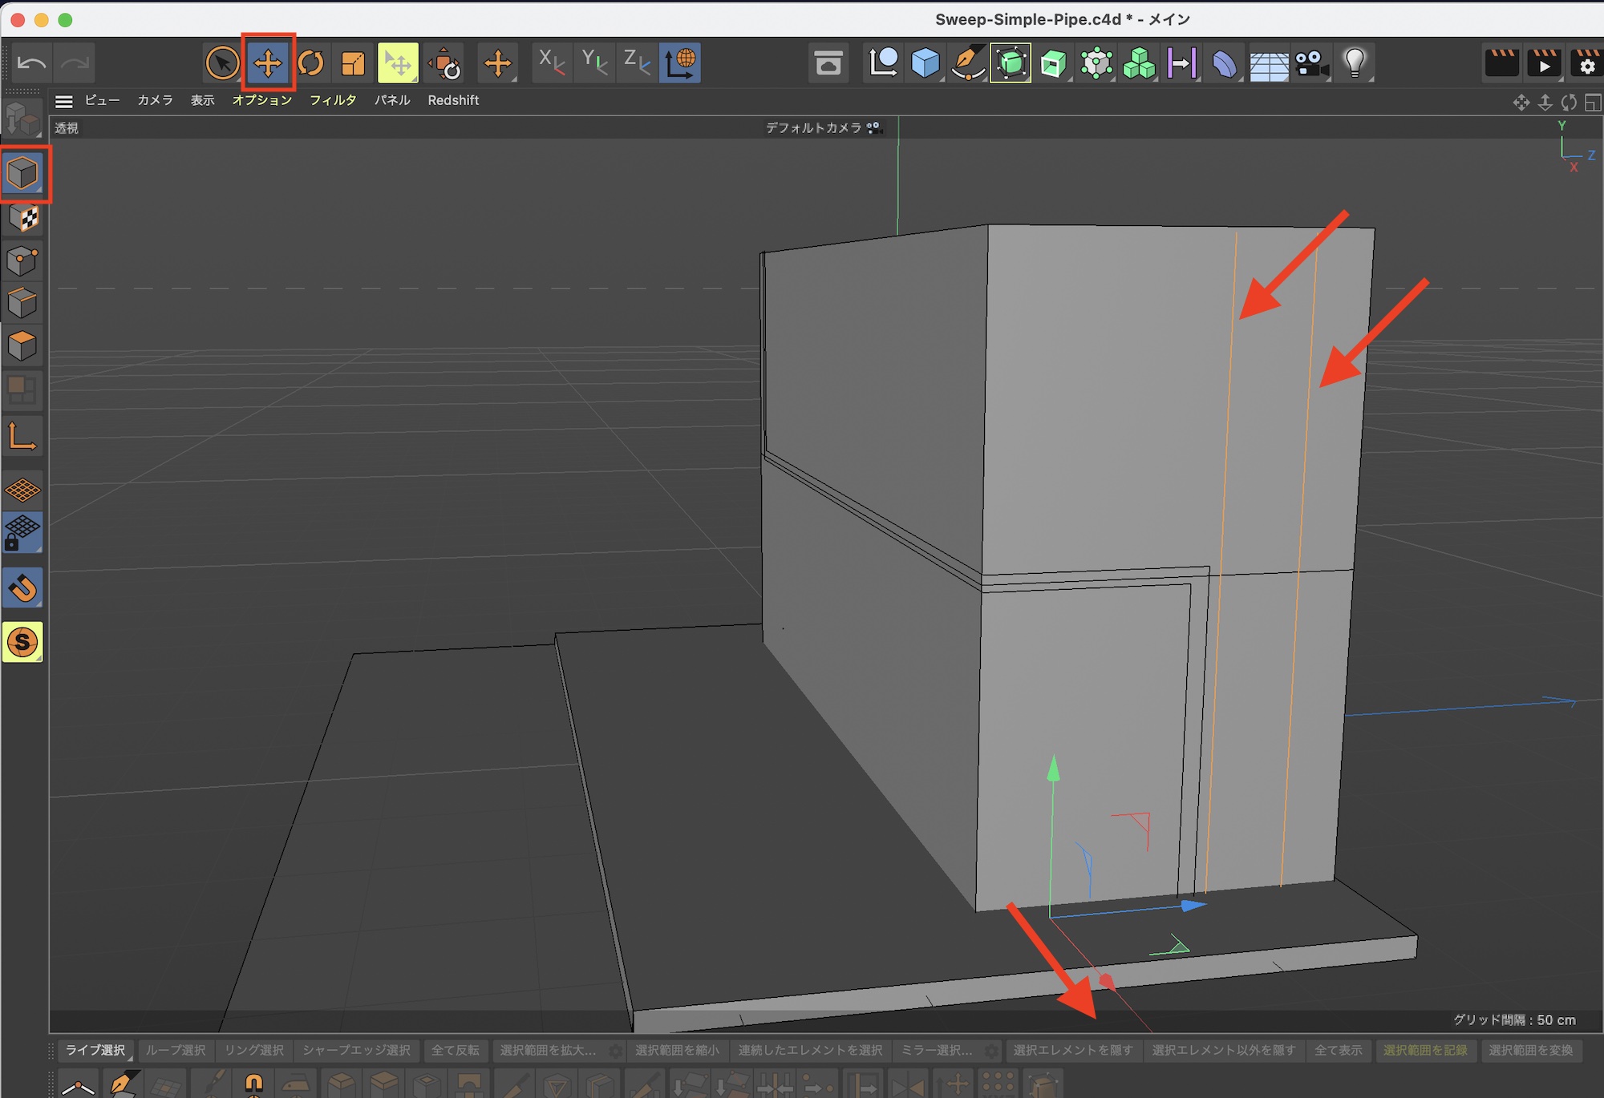Open the Camera object tool
1604x1098 pixels.
coord(1311,63)
